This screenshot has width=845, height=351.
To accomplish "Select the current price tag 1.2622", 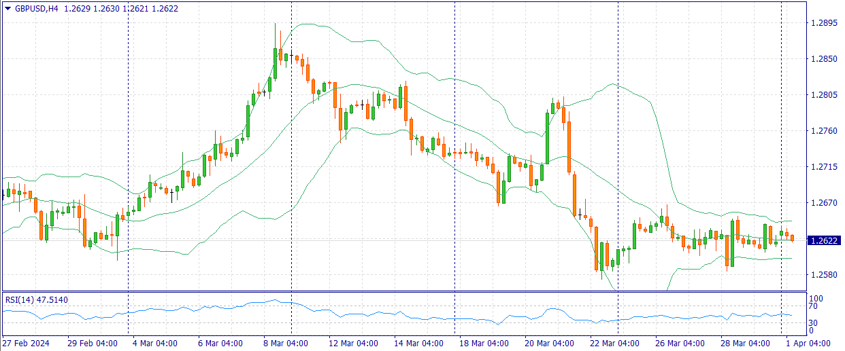I will pyautogui.click(x=823, y=240).
